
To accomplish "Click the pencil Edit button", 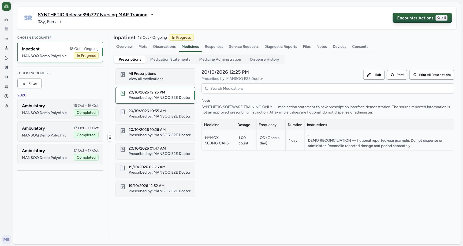I will 374,75.
